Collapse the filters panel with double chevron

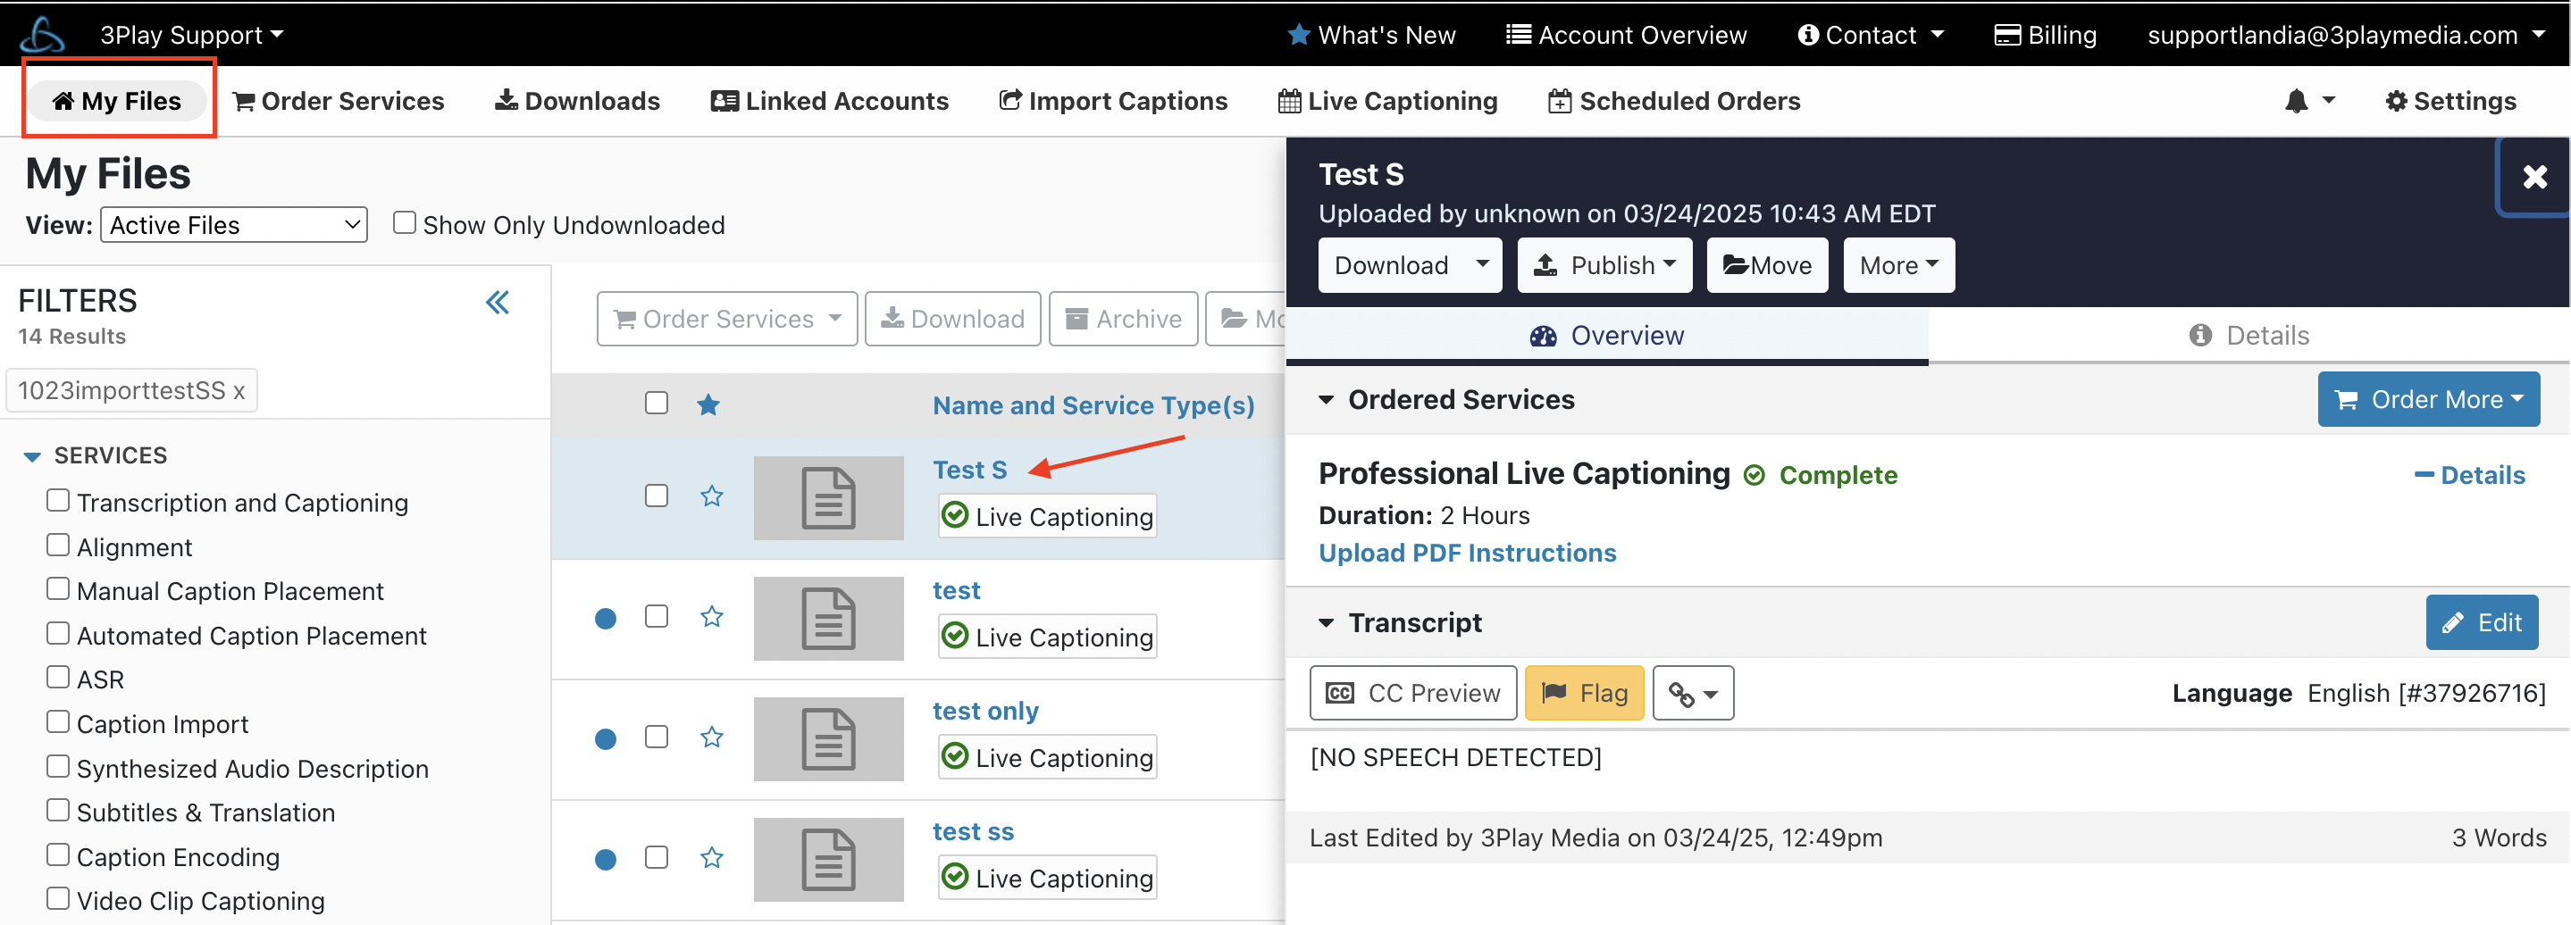497,303
